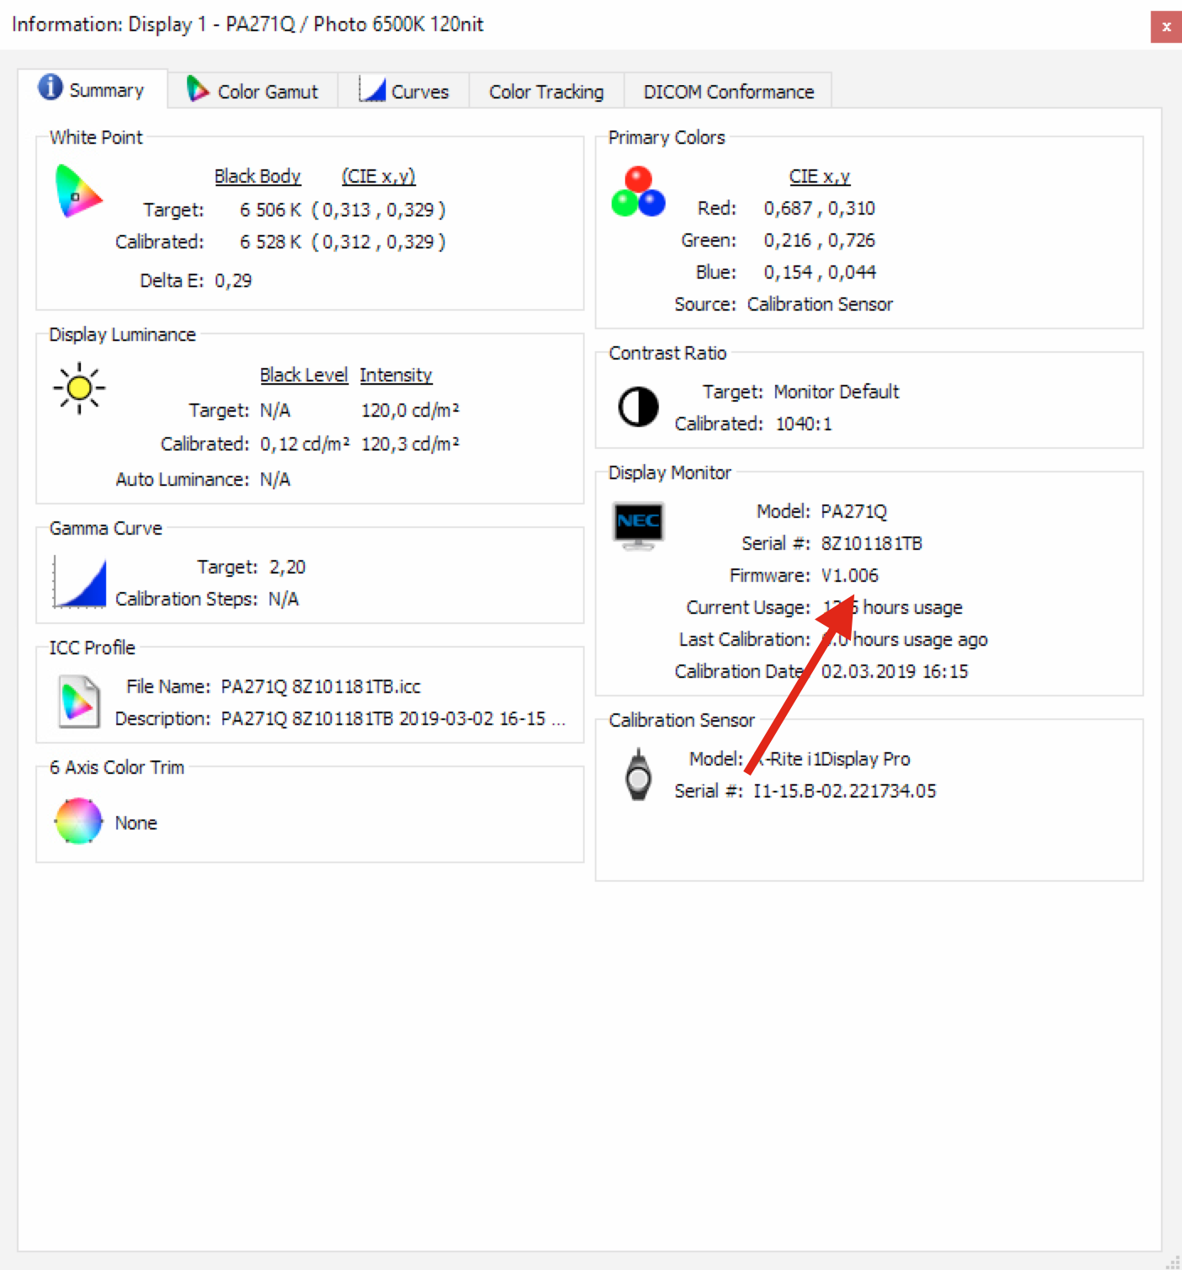Viewport: 1182px width, 1270px height.
Task: Click the blue gamma curve icon
Action: (80, 581)
